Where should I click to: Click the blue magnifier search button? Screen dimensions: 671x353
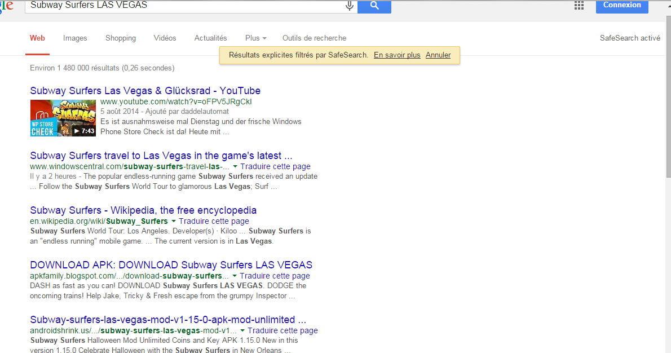(374, 6)
